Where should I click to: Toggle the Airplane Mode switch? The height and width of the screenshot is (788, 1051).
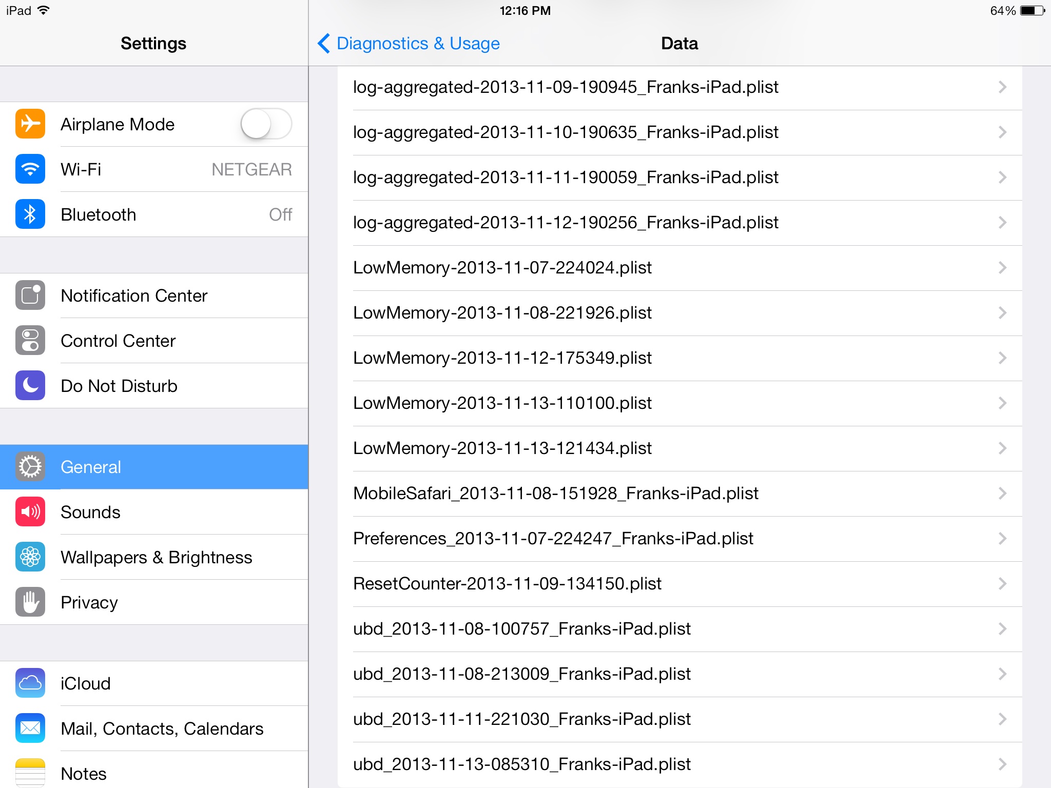point(266,124)
